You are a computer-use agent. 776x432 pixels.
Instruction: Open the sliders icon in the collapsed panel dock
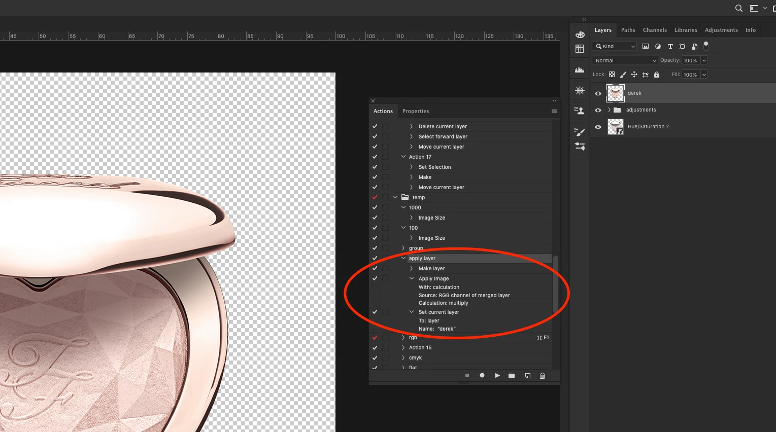580,146
